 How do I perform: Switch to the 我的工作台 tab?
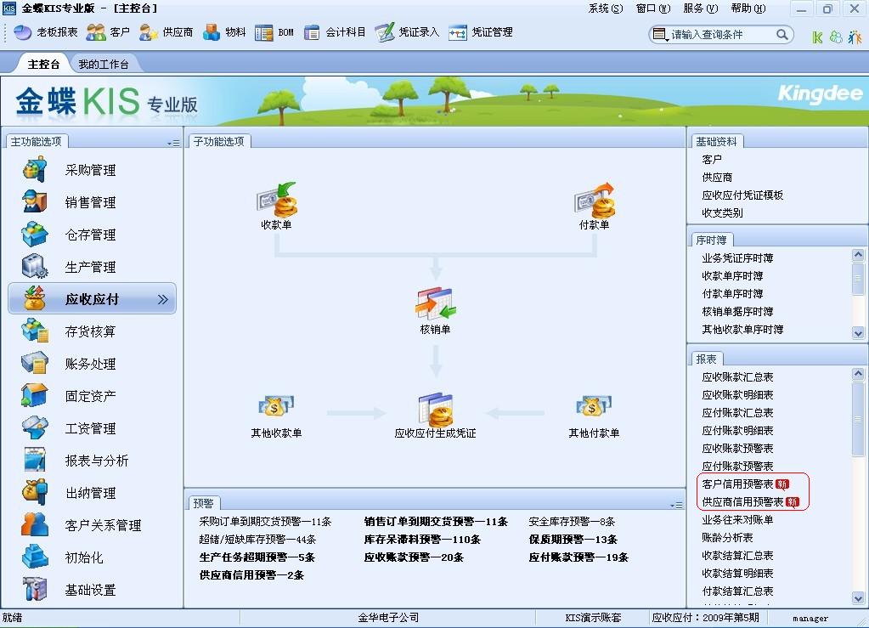point(104,65)
